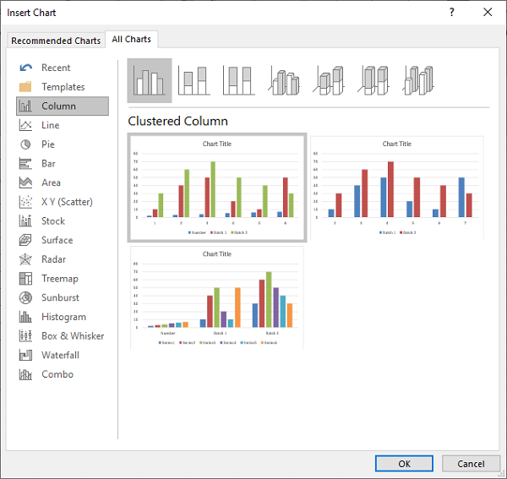
Task: Pick the bottom six-series chart preview
Action: tap(216, 297)
